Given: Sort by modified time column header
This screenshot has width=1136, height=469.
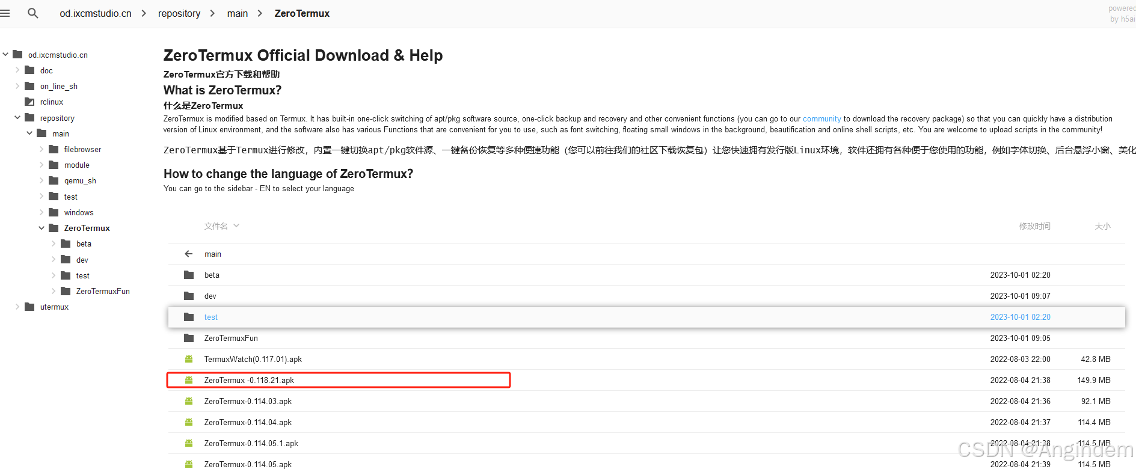Looking at the screenshot, I should click(x=1034, y=226).
